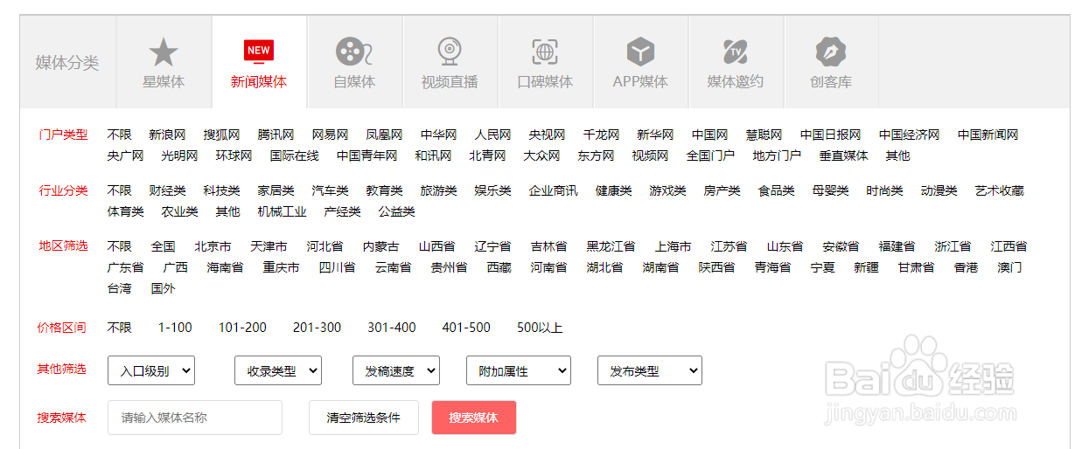Pick 国外 region filter
Screen dimensions: 1075x449
(163, 288)
